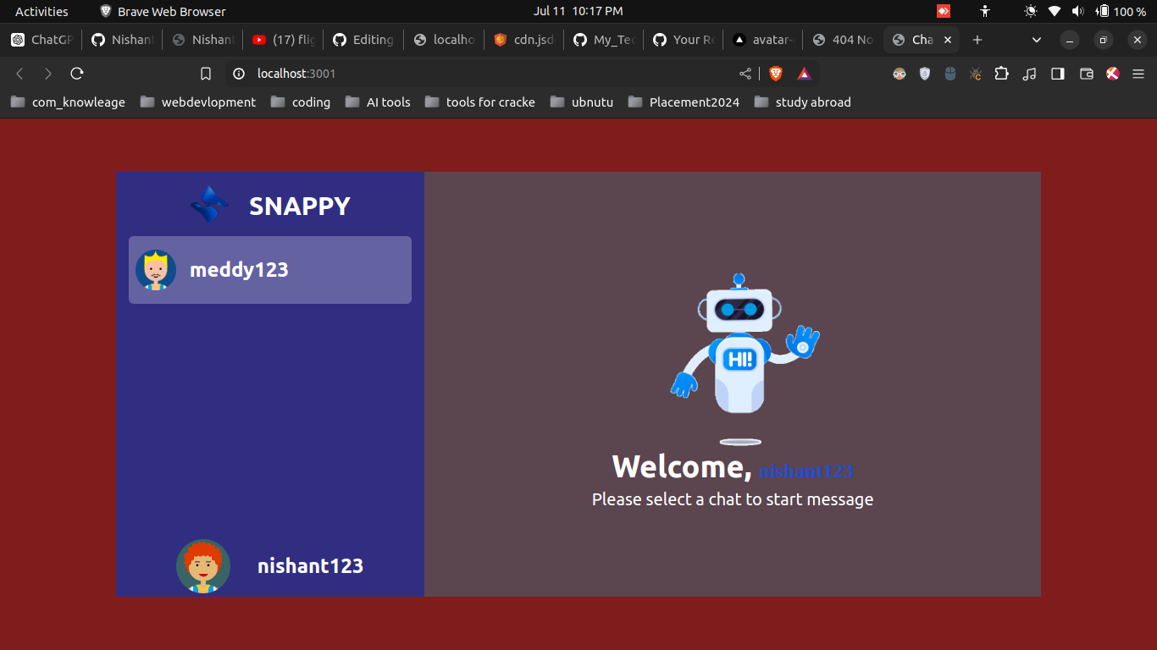Open the Brave Rewards triangle icon
Screen dimensions: 1157x650
click(804, 74)
